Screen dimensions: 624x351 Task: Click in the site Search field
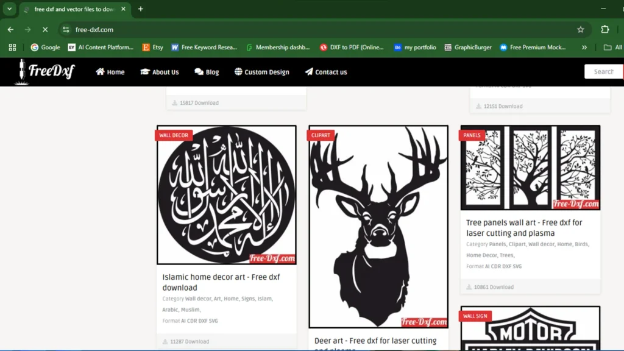tap(603, 71)
